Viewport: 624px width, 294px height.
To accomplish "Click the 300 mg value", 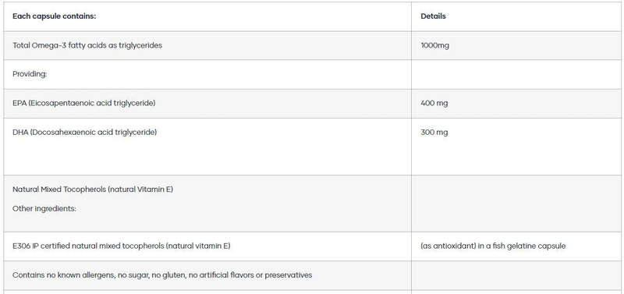I will [434, 132].
